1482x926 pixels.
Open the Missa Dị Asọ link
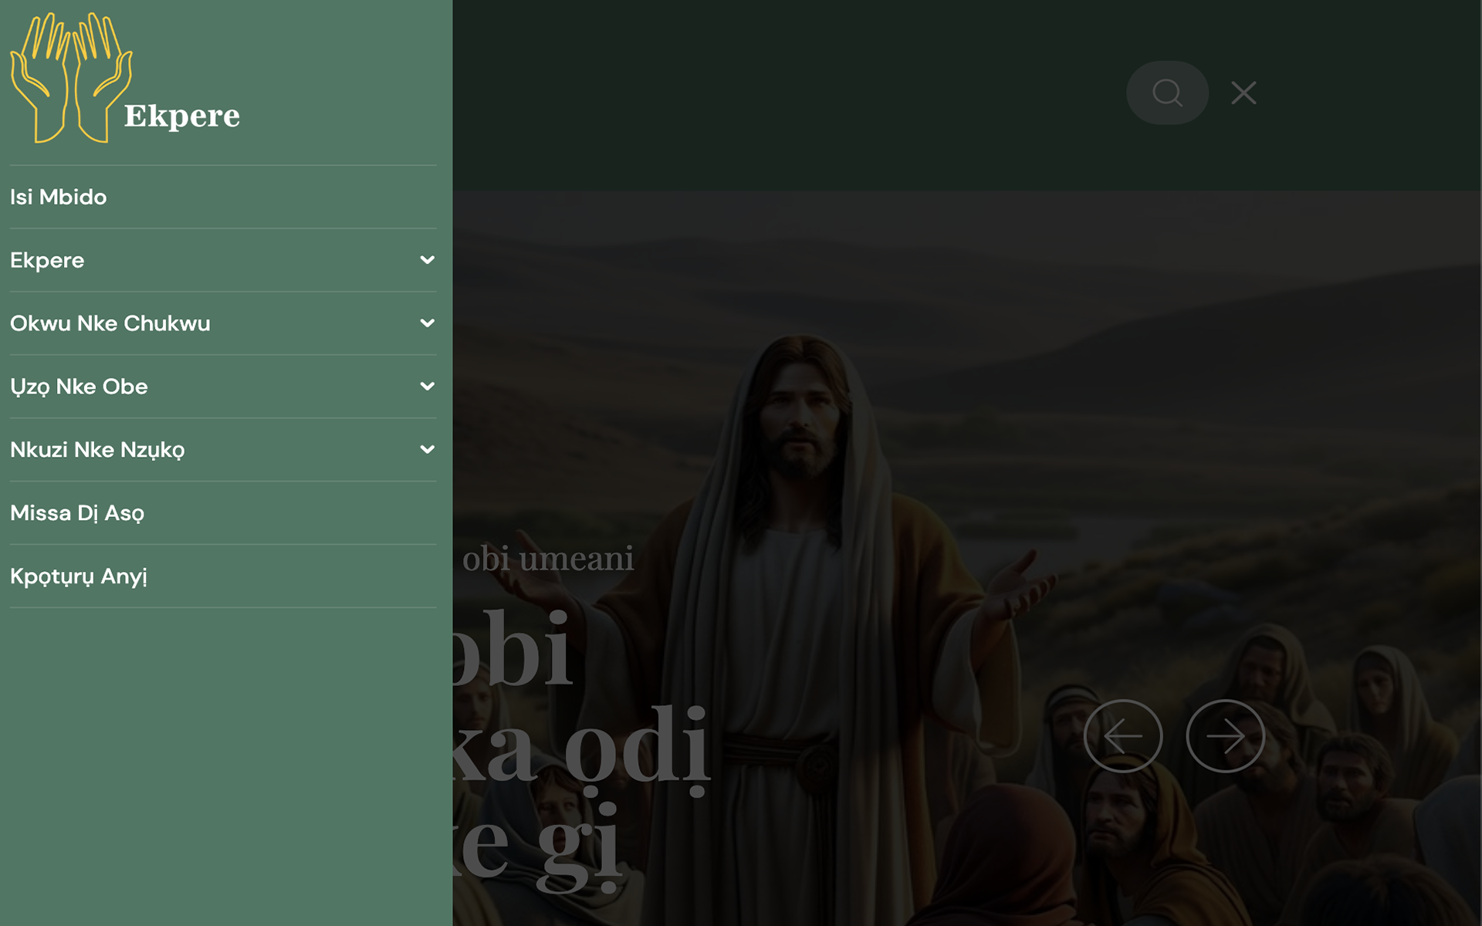(x=77, y=513)
